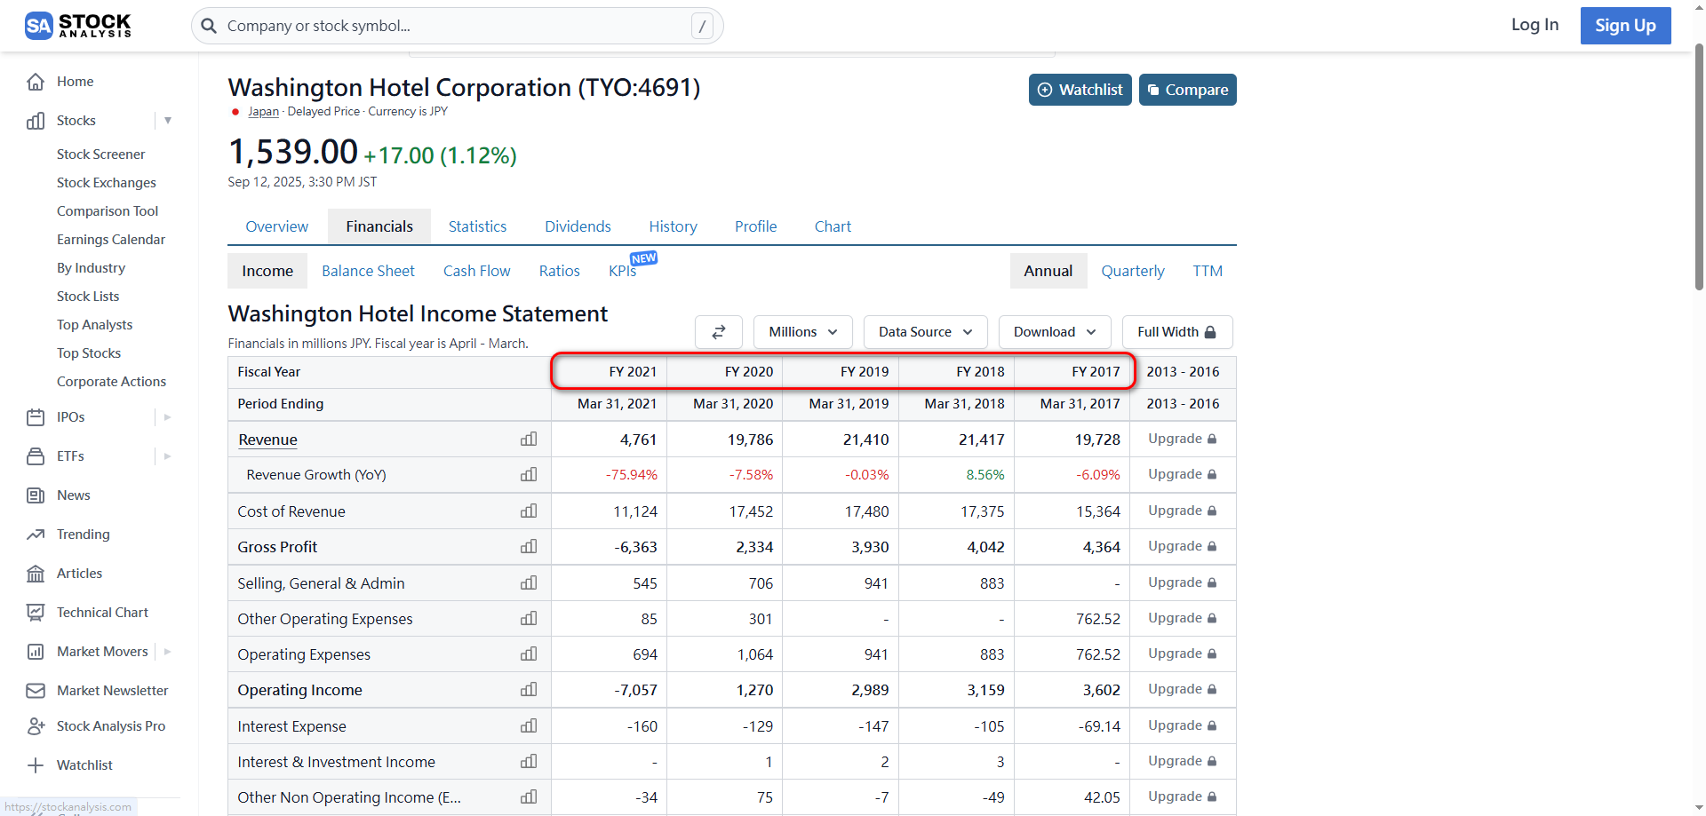The height and width of the screenshot is (816, 1706).
Task: Click the Stock Analysis logo
Action: [x=78, y=26]
